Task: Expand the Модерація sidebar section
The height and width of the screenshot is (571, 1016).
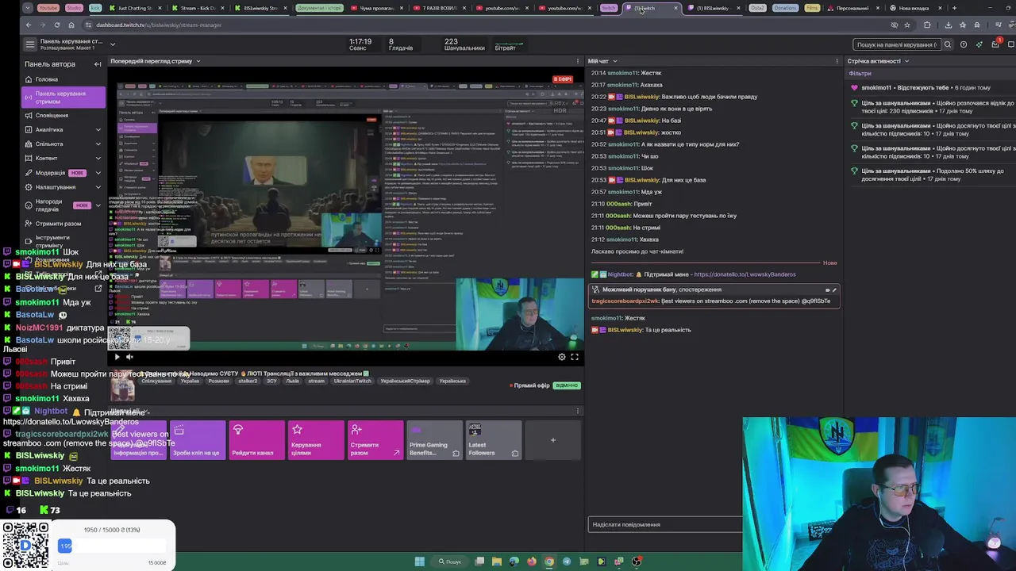Action: coord(63,173)
